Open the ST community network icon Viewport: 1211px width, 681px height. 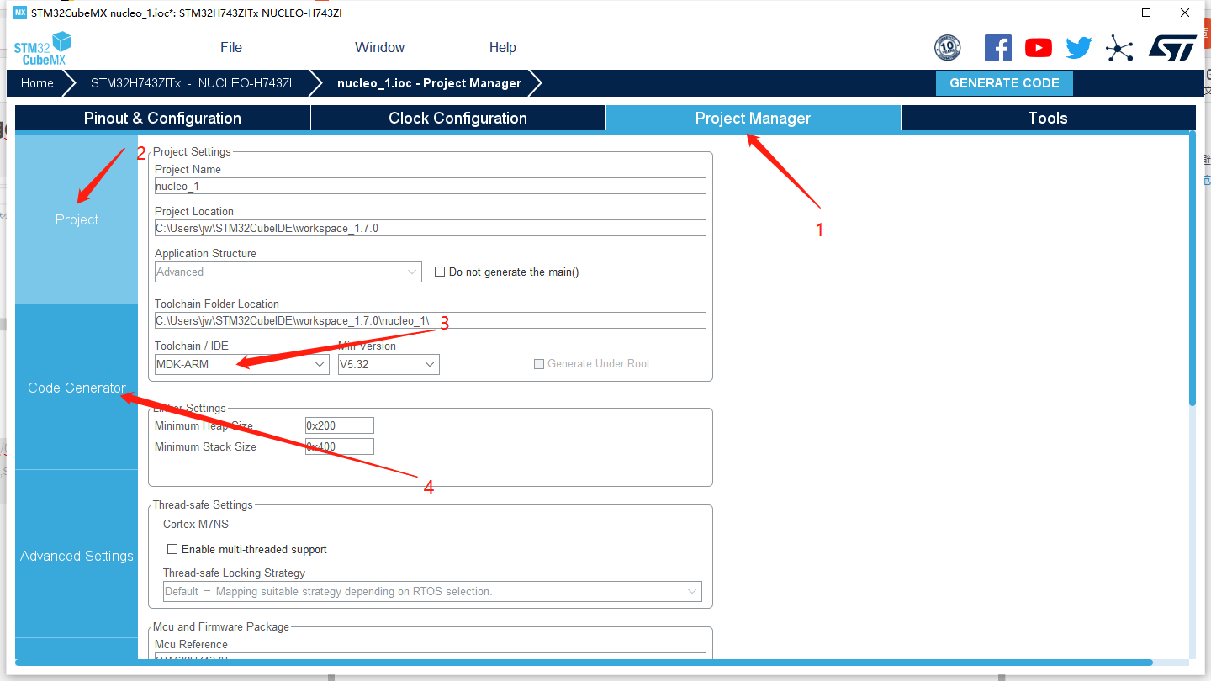tap(1119, 48)
